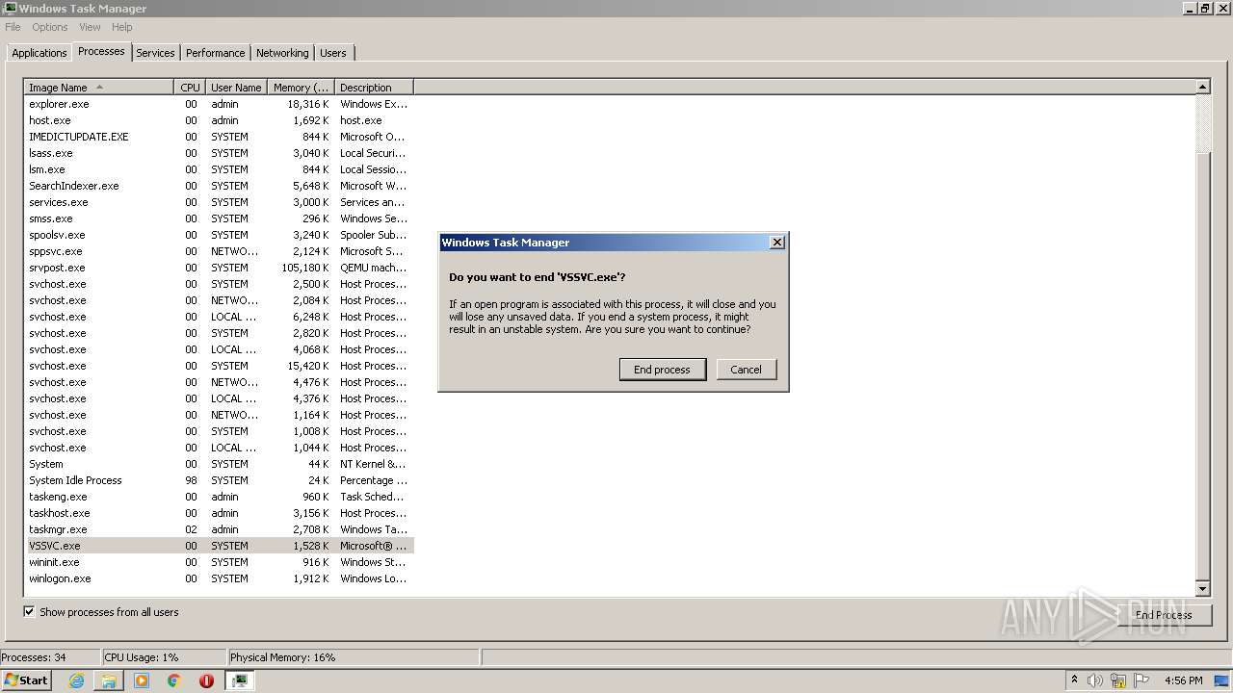Select SearchIndexer.exe process

(x=220, y=186)
